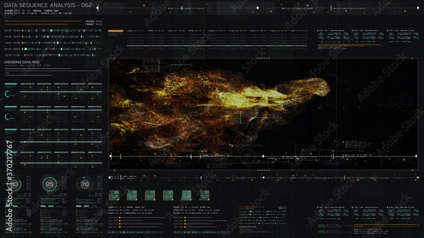
Task: Click the barcode strip below the 99 tile sliders
Action: (136, 232)
